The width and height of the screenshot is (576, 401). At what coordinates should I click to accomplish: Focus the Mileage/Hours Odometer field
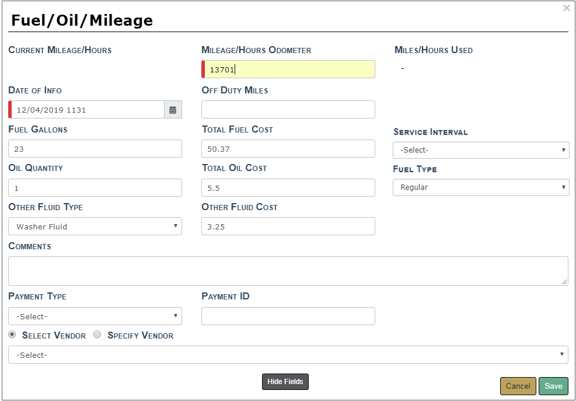coord(289,69)
